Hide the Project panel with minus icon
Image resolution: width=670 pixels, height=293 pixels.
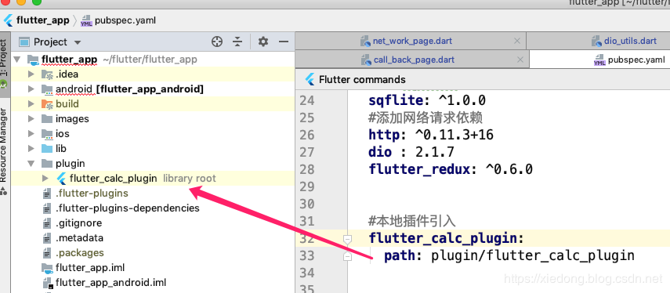pyautogui.click(x=284, y=42)
